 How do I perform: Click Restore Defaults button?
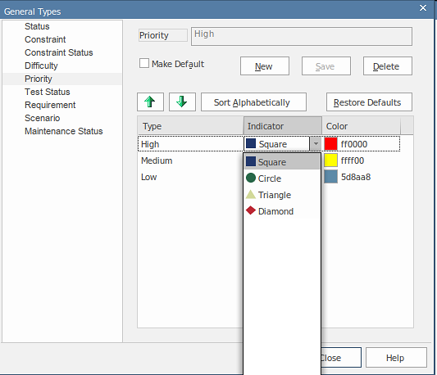(x=369, y=102)
